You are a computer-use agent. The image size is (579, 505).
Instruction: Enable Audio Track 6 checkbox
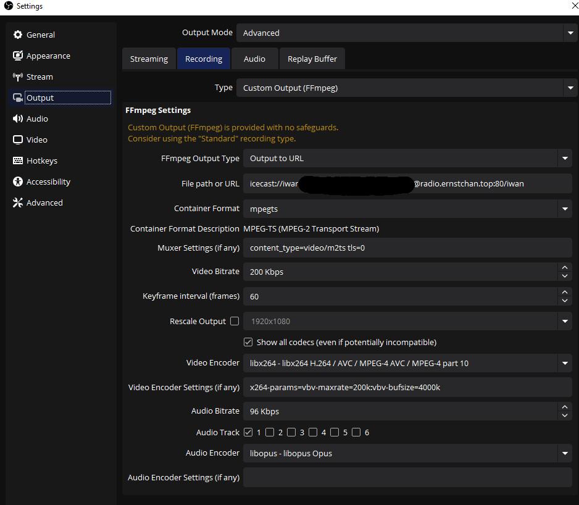click(x=356, y=432)
